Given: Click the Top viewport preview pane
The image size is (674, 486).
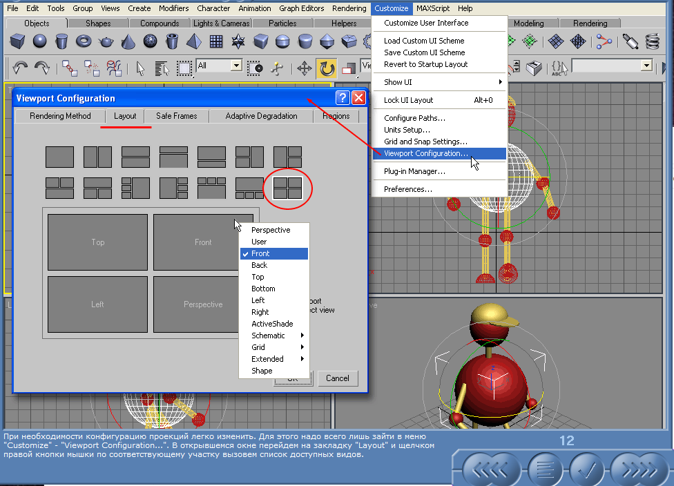Looking at the screenshot, I should point(97,242).
